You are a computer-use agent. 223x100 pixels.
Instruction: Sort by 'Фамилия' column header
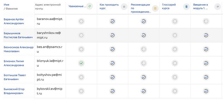click(11, 9)
